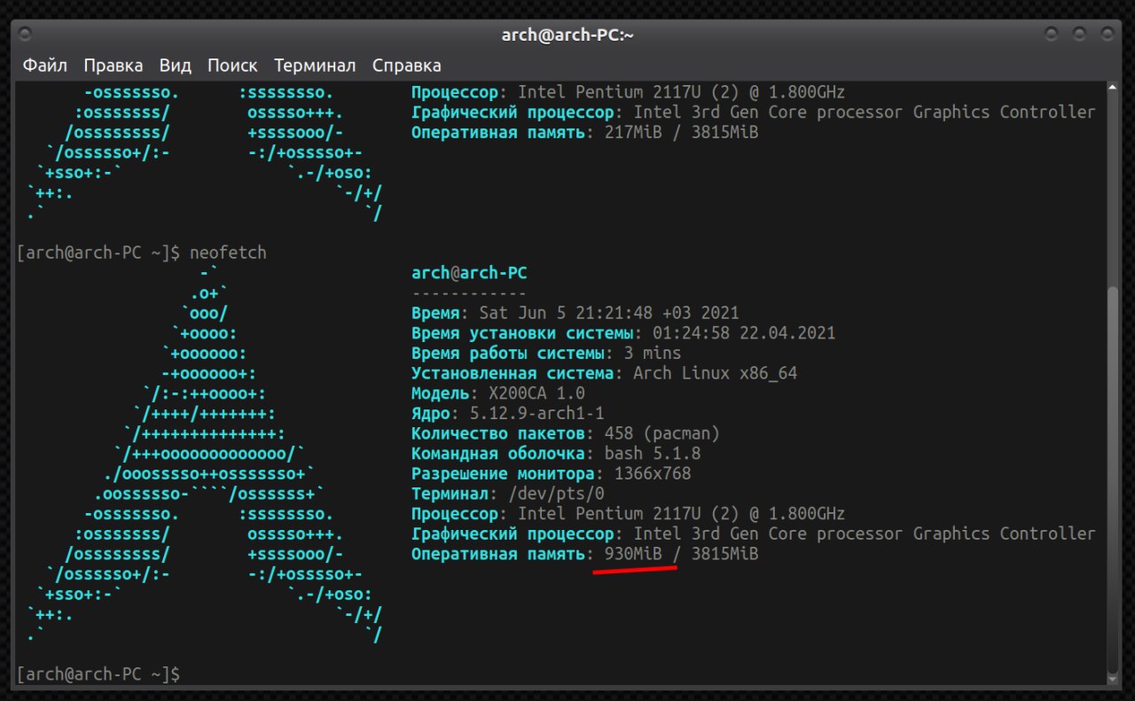Open the Терминал menu
This screenshot has height=701, width=1135.
tap(315, 66)
